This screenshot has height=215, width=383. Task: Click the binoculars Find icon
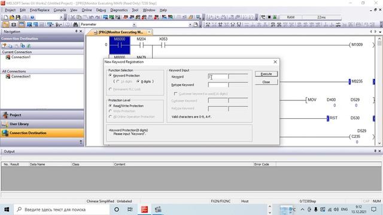pyautogui.click(x=75, y=24)
